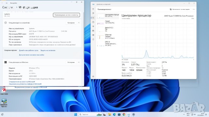Click Settings gear icon in taskbar

click(134, 114)
